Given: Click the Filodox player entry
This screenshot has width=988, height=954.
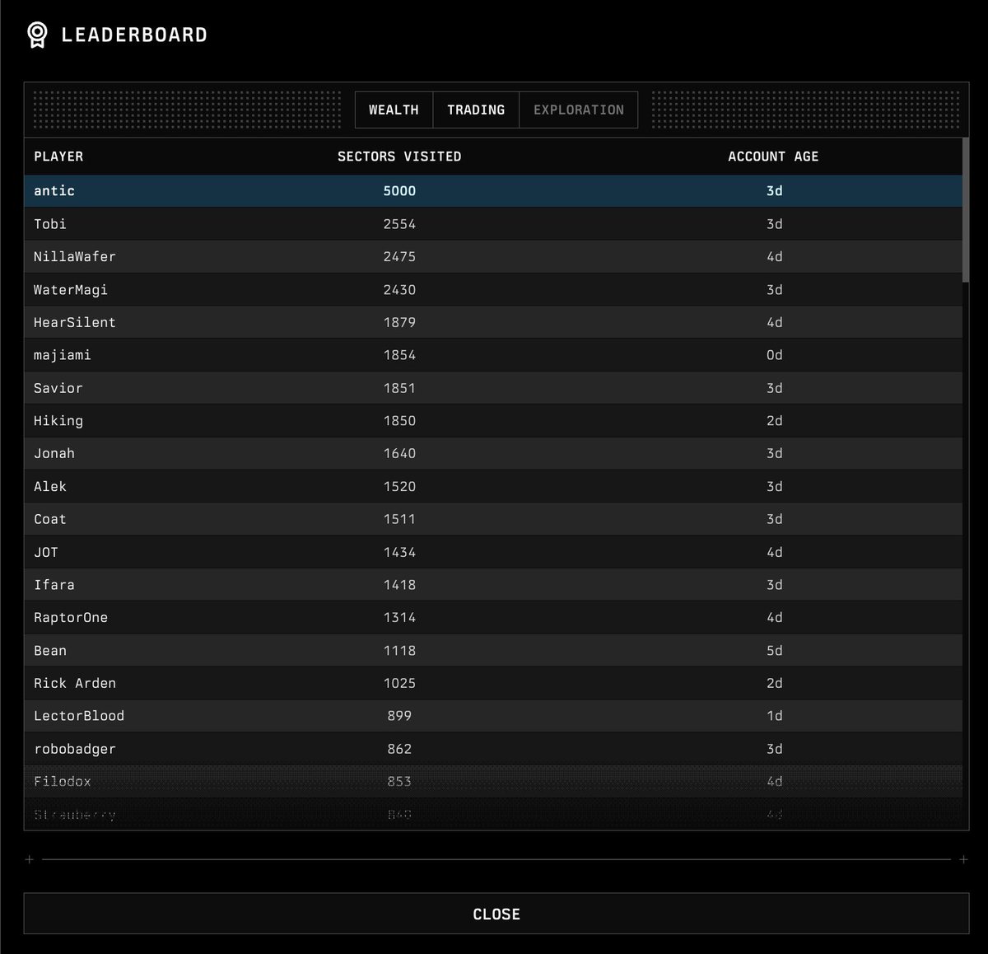Looking at the screenshot, I should (x=493, y=781).
